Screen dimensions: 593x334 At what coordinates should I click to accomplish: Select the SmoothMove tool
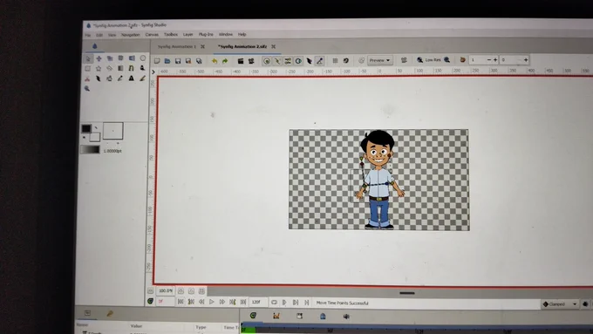pos(99,58)
